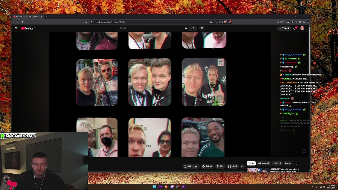Open the Brave Shields lion icon

click(225, 22)
